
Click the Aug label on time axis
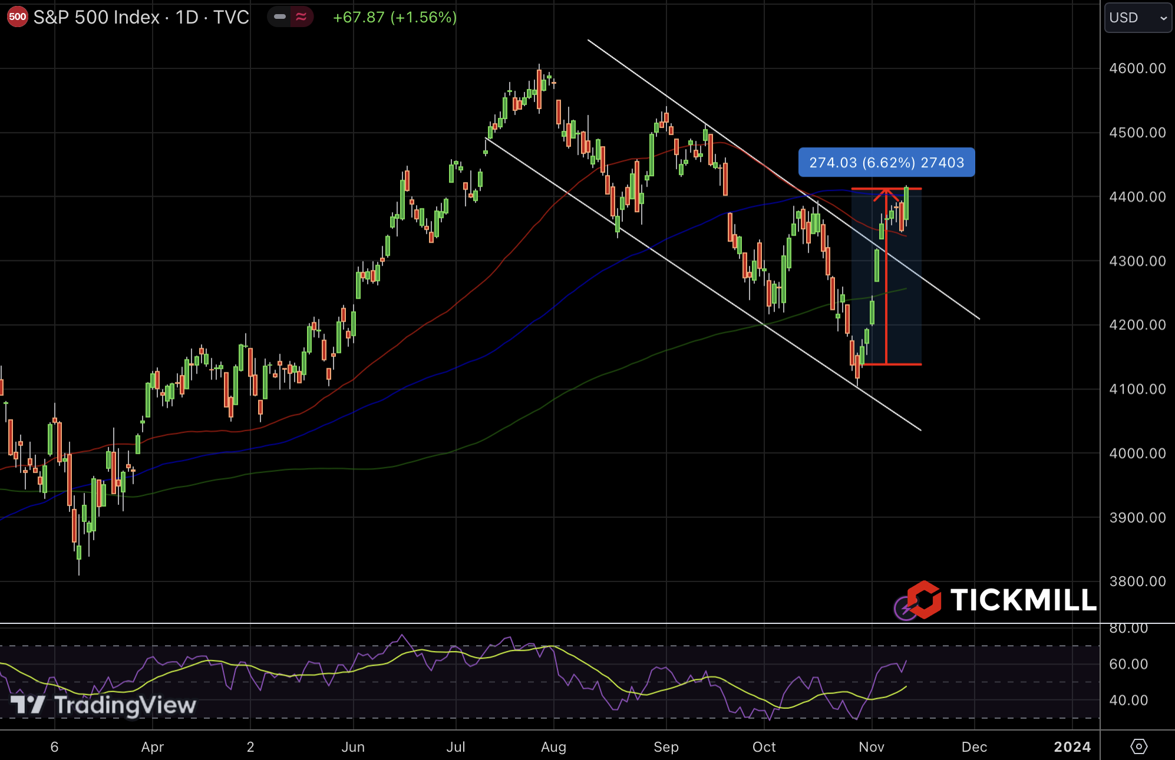553,747
